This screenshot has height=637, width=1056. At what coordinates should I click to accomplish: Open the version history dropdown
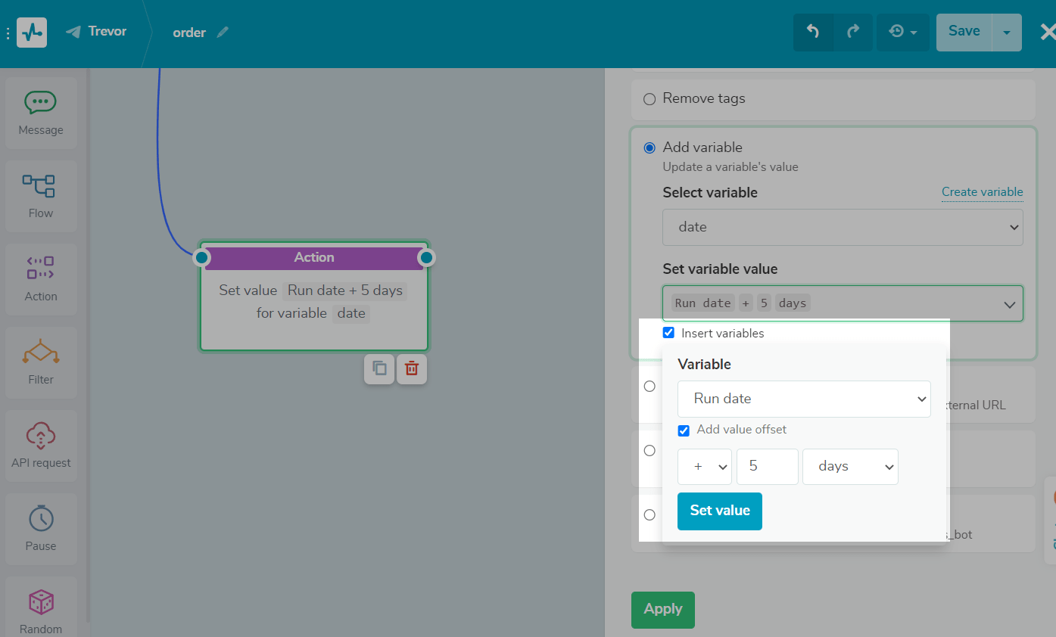pyautogui.click(x=902, y=32)
